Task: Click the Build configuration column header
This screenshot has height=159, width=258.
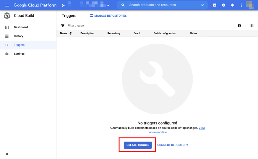Action: [x=165, y=33]
